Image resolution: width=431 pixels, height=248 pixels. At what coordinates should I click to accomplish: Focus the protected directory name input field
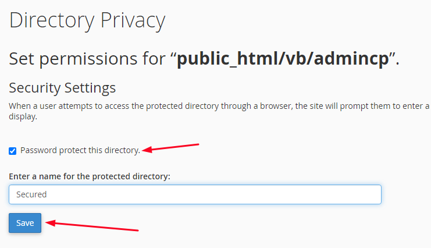coord(195,194)
